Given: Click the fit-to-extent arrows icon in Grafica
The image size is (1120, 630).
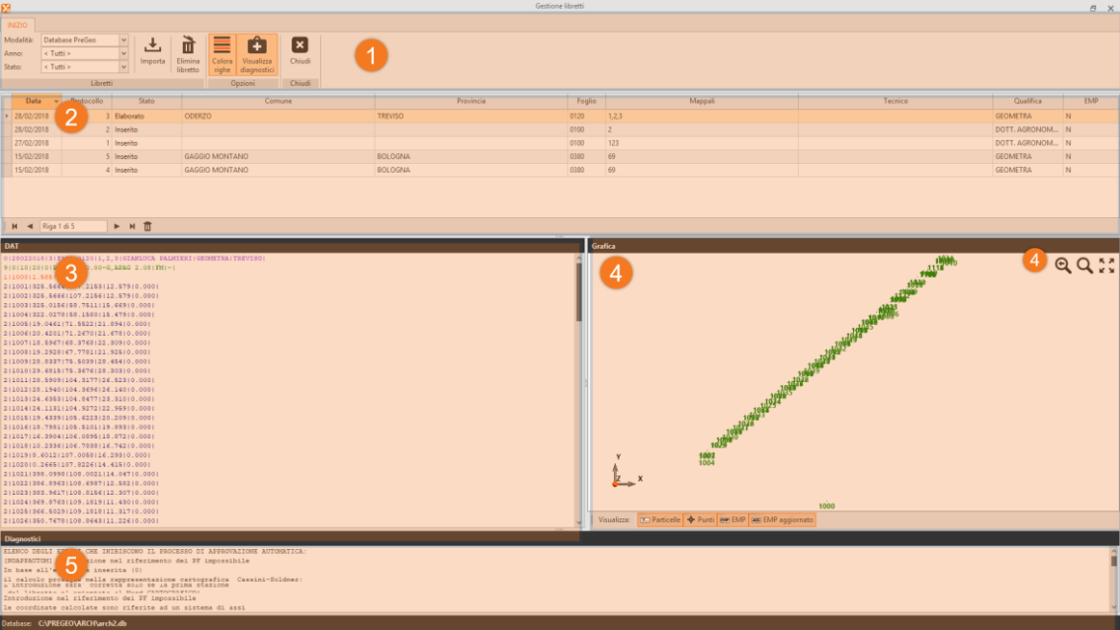Looking at the screenshot, I should click(x=1106, y=265).
